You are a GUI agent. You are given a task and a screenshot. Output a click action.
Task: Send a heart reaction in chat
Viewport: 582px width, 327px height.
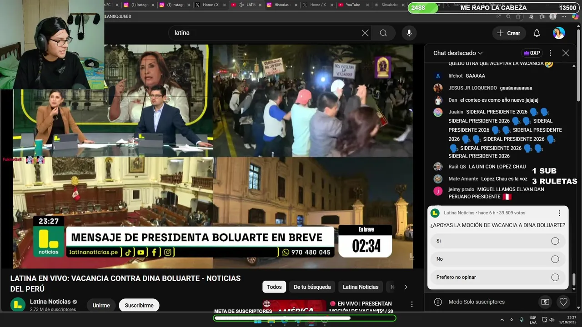(x=563, y=302)
